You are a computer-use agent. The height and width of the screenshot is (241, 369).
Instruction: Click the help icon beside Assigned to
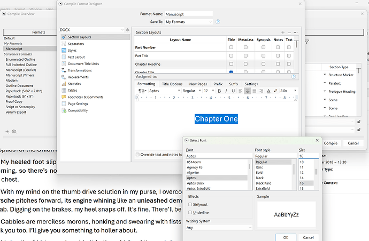pyautogui.click(x=294, y=76)
